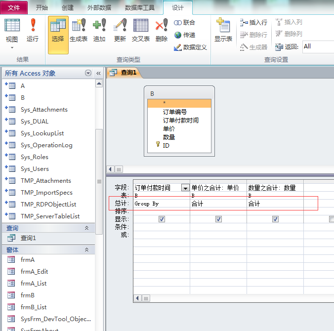Open the 所有 Access 对象 category dropdown

click(88, 73)
